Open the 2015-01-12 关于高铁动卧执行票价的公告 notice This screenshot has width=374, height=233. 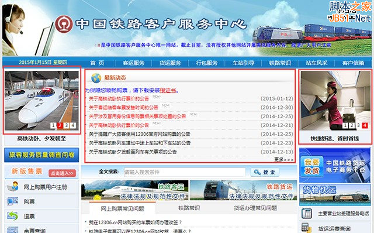coord(119,98)
